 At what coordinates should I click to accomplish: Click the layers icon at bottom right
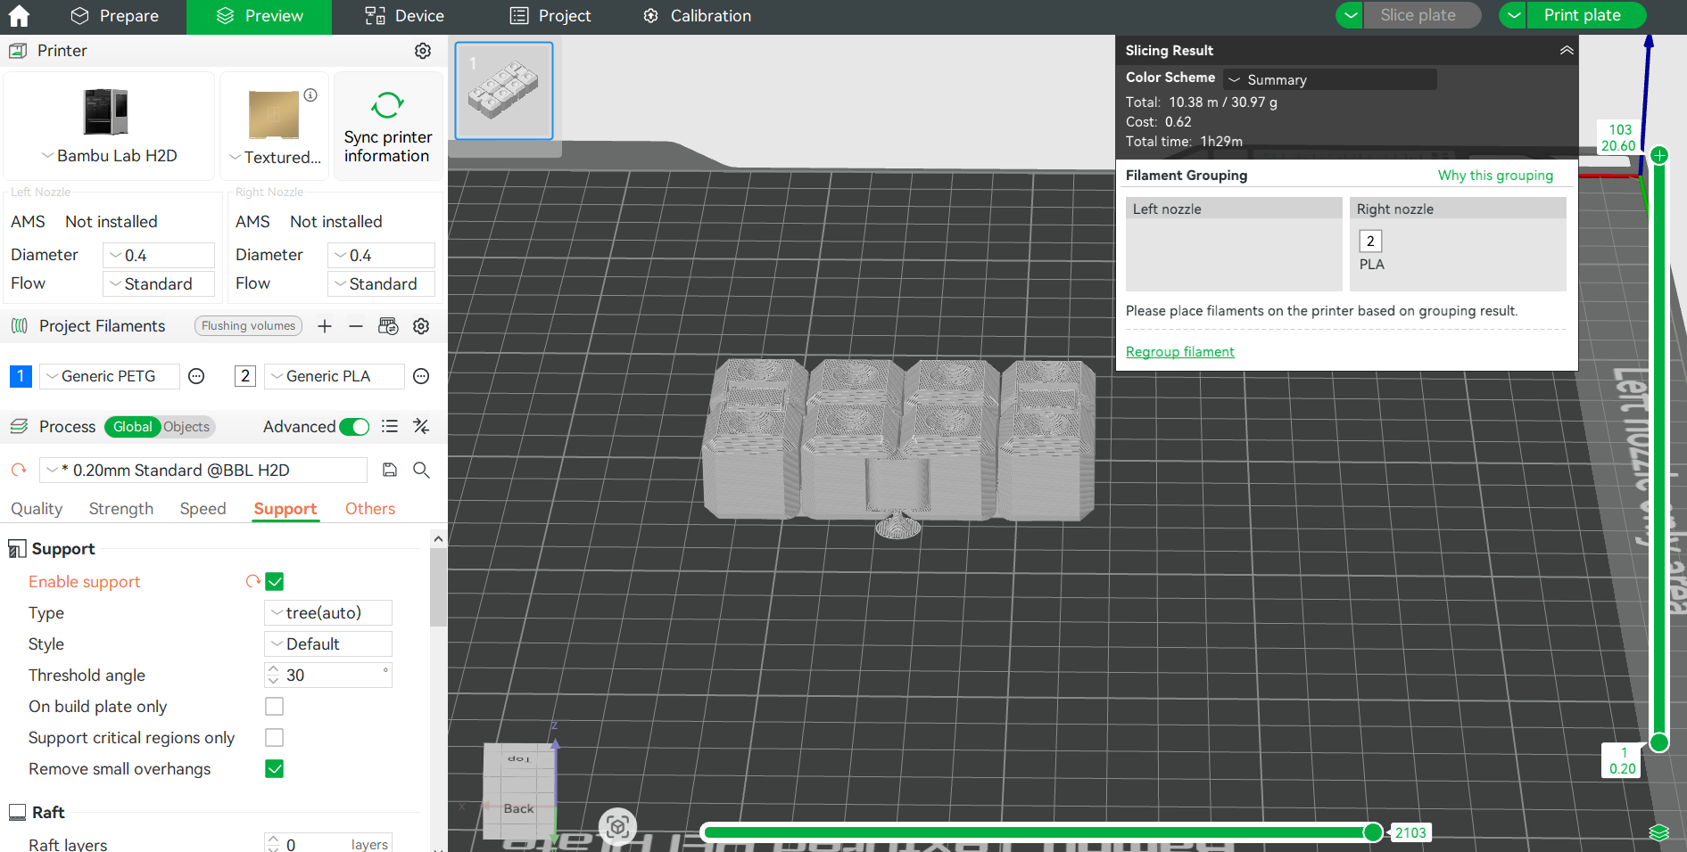pyautogui.click(x=1659, y=832)
